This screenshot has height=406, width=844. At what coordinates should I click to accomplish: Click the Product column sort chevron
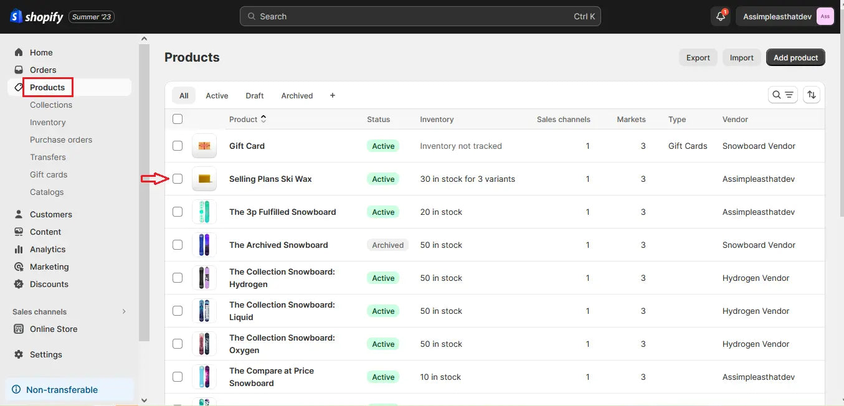tap(263, 118)
